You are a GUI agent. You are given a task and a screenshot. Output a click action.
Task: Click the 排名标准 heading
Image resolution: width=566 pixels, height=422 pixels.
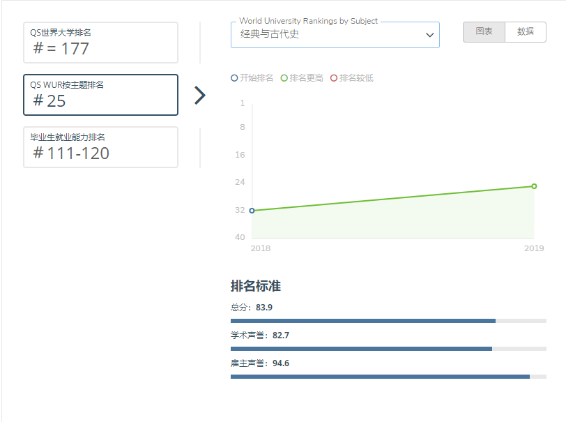tap(256, 286)
